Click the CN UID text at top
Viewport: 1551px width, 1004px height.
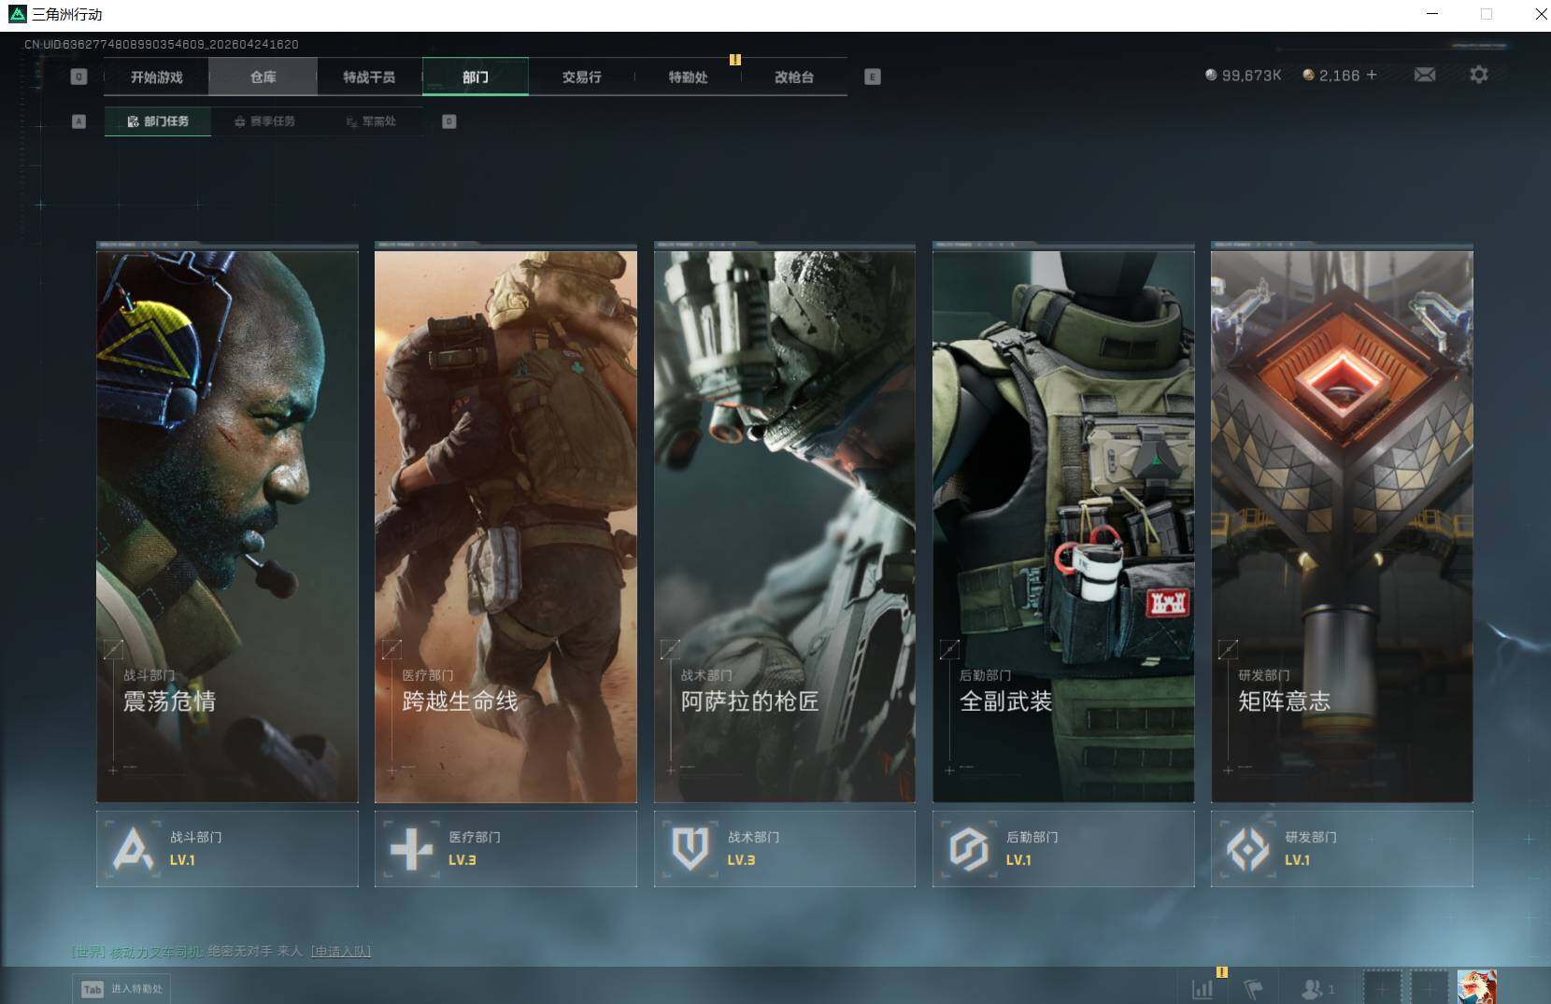tap(162, 44)
